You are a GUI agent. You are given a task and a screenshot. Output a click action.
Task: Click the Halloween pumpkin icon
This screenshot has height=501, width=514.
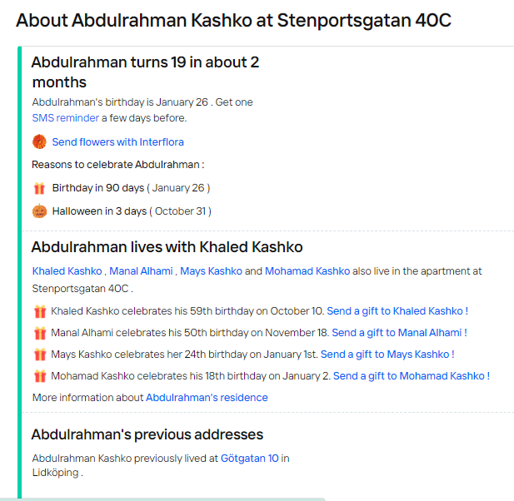[x=39, y=211]
